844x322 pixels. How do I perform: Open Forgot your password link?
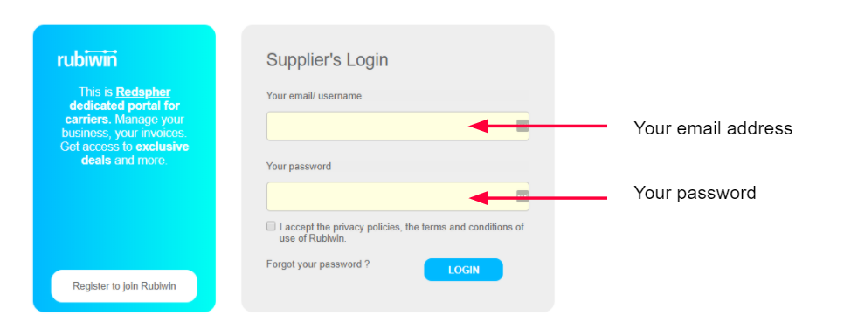[318, 264]
